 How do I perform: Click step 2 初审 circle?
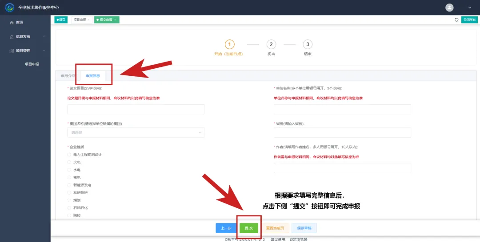pos(271,45)
